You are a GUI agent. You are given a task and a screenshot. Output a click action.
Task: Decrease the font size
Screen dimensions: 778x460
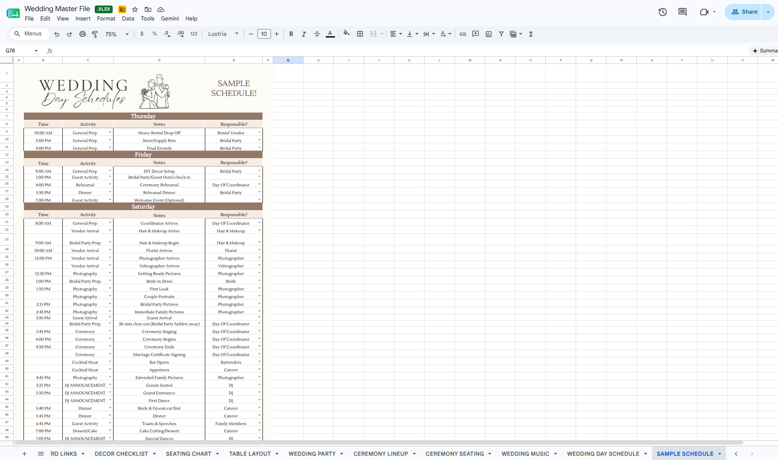[x=251, y=34]
